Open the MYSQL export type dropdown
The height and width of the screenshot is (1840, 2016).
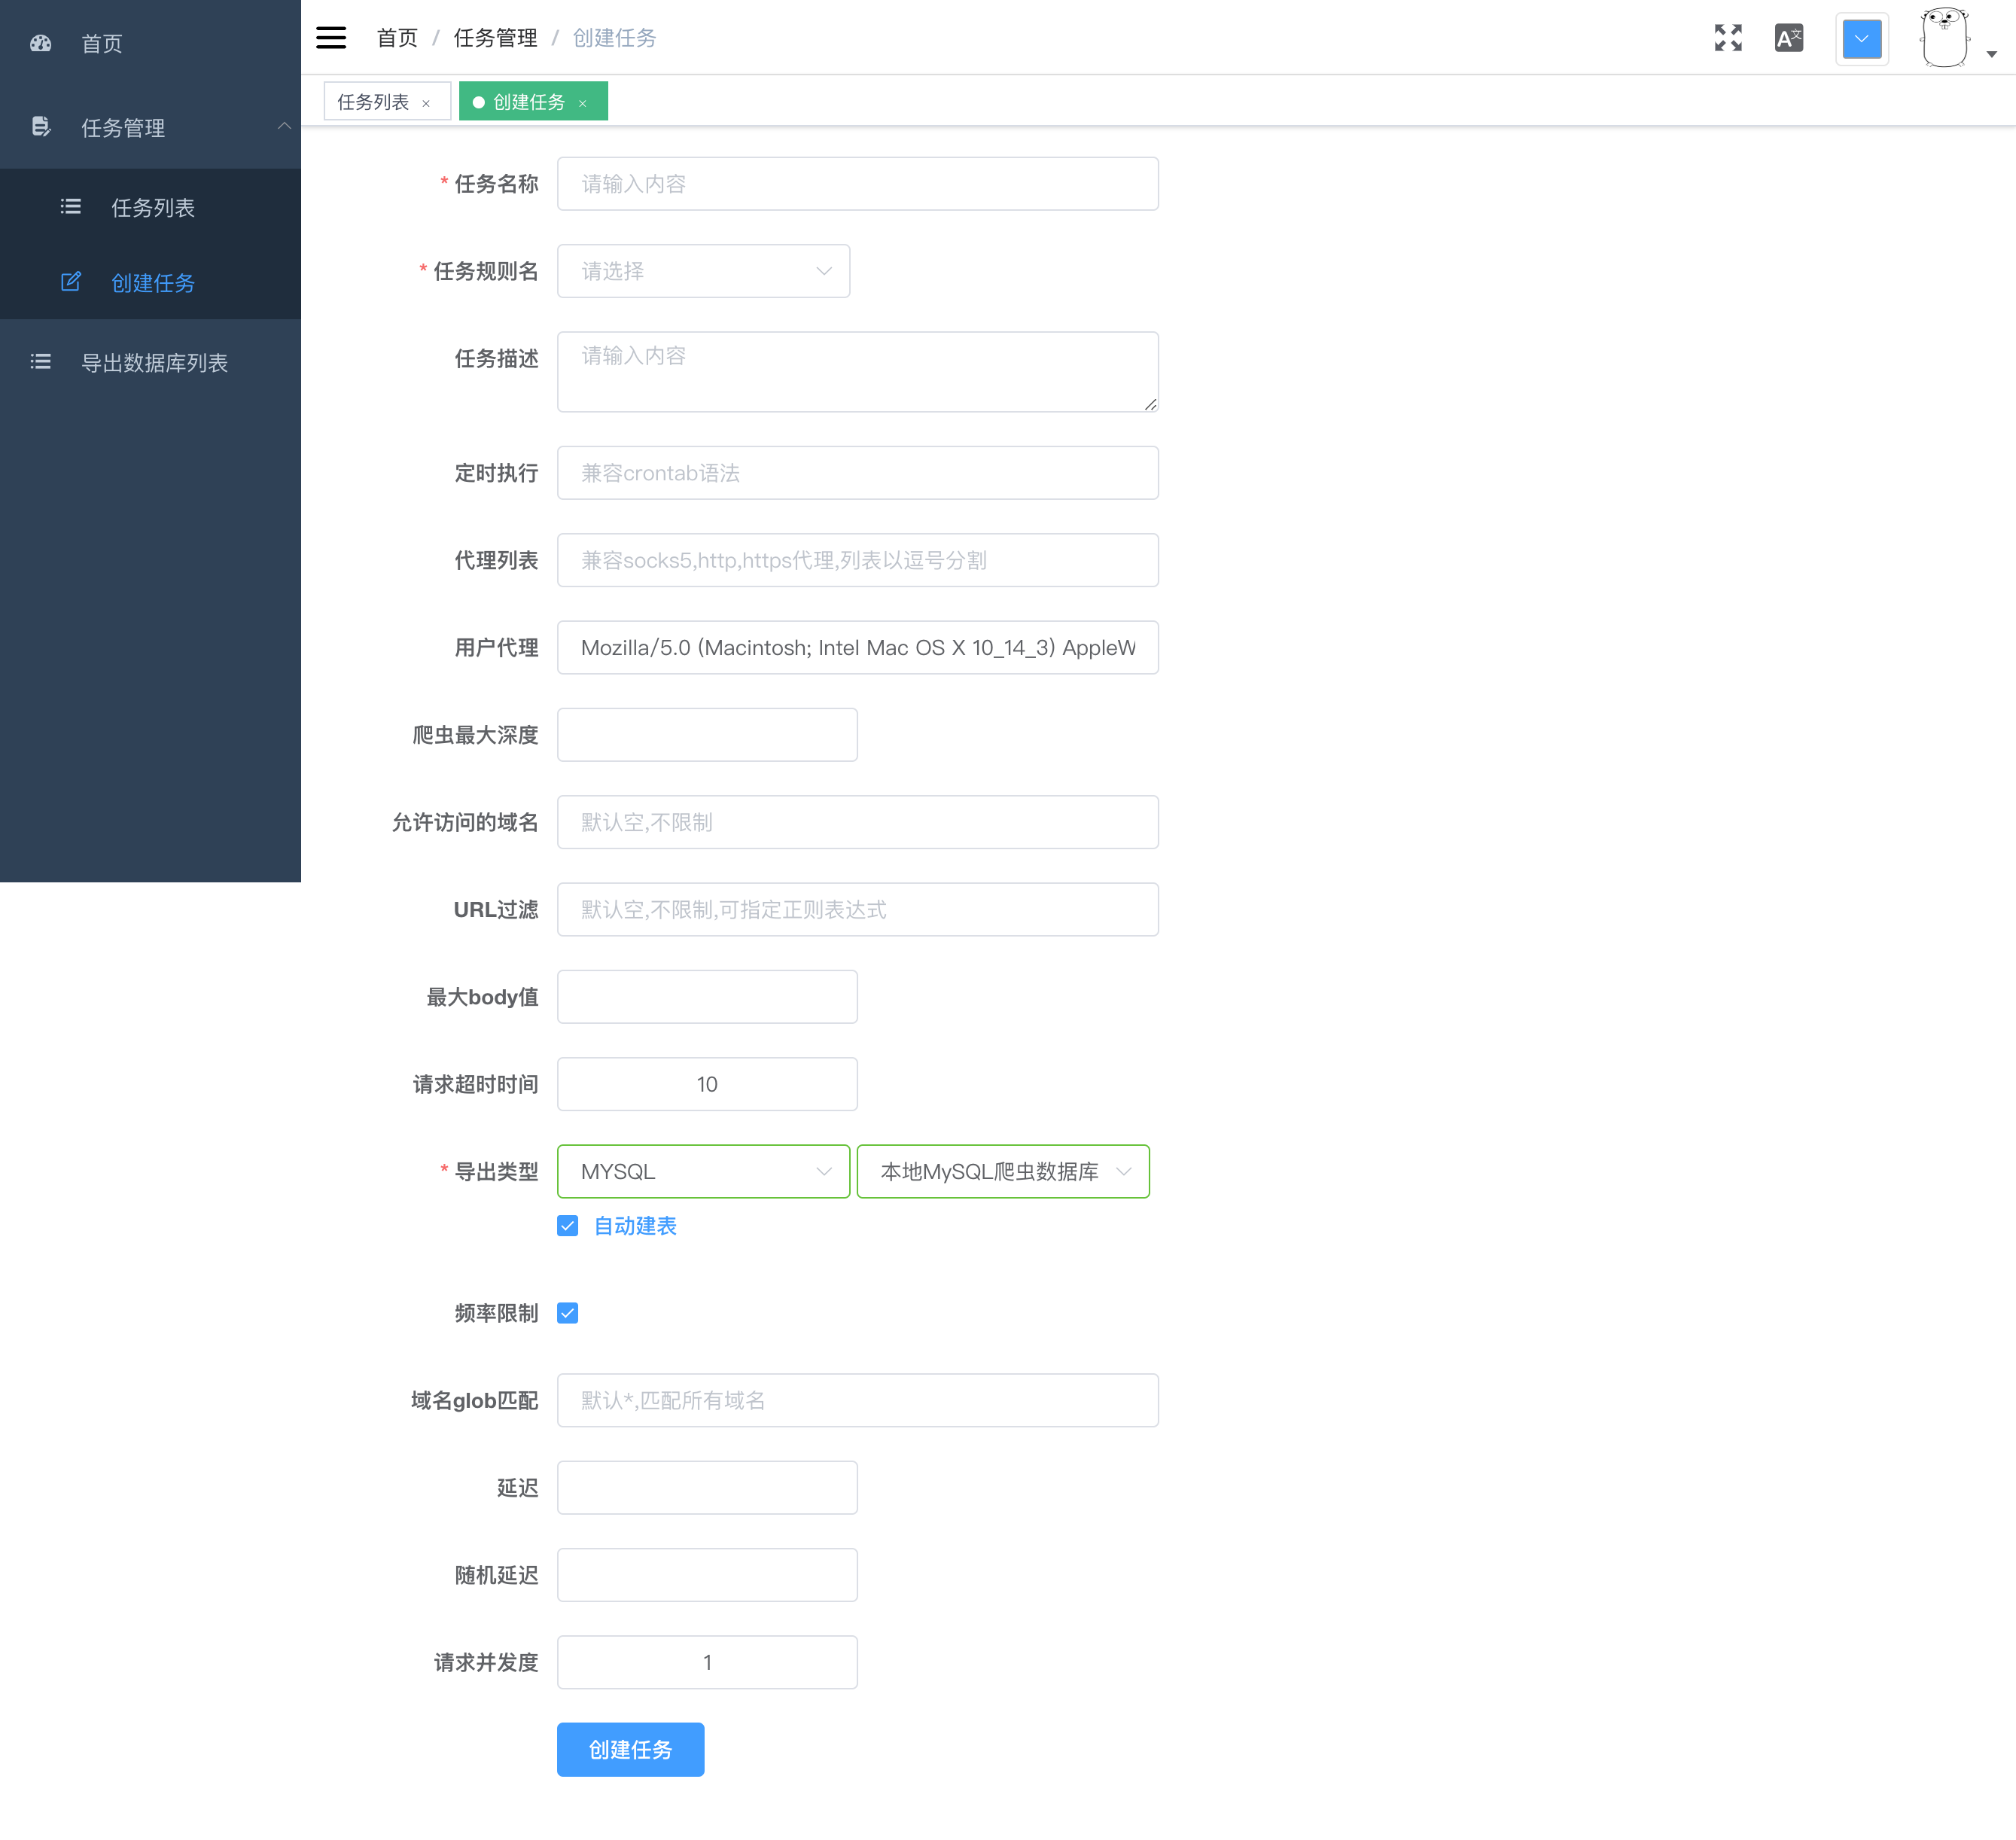click(703, 1171)
